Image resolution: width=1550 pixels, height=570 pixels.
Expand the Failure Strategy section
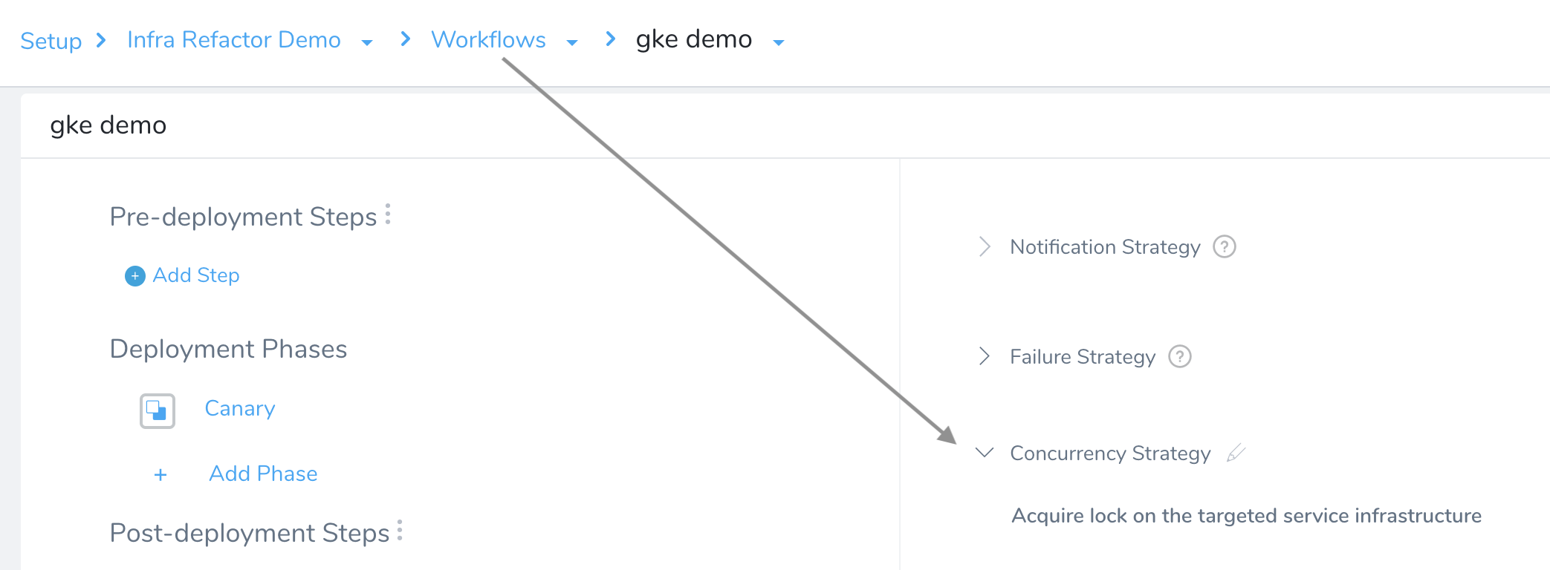pos(985,356)
